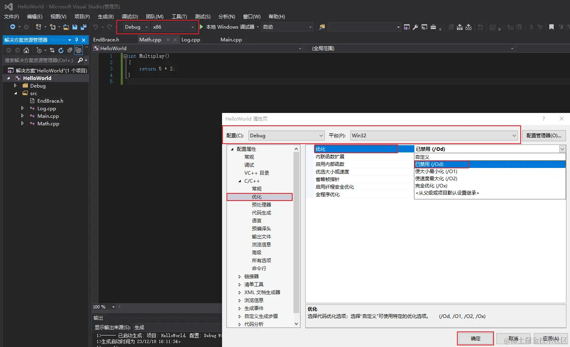Collapse the src folder node
The image size is (570, 347).
(x=15, y=93)
